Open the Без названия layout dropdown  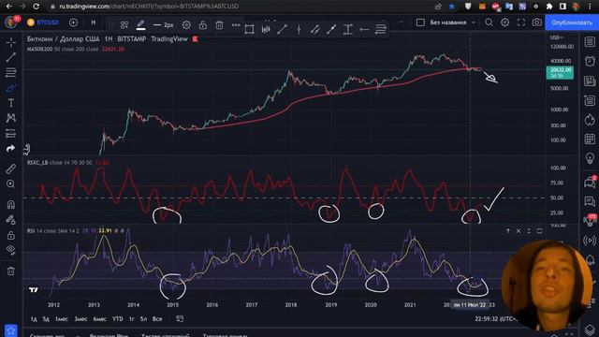coord(453,22)
